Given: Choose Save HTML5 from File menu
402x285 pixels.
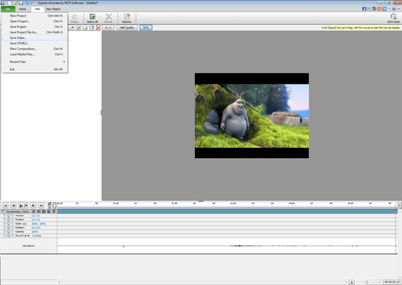Looking at the screenshot, I should point(35,43).
